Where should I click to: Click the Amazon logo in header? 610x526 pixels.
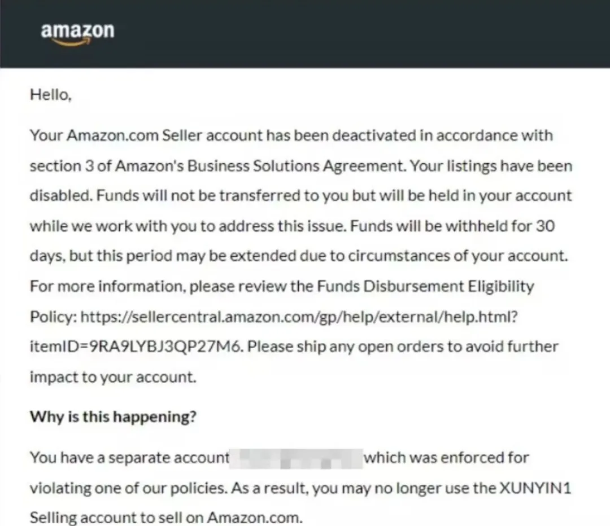[77, 34]
